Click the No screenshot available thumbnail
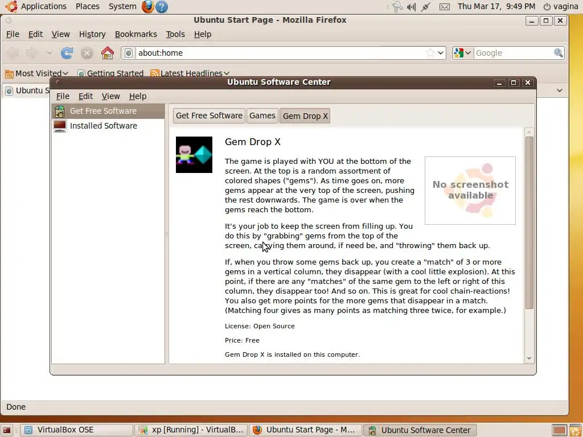This screenshot has height=437, width=583. click(x=470, y=190)
